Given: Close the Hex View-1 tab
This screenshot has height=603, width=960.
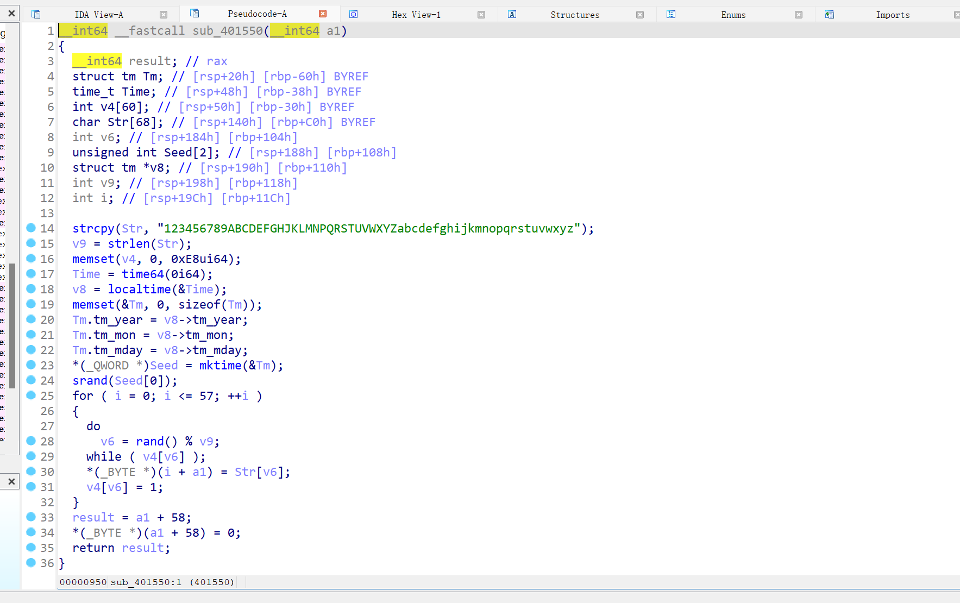Looking at the screenshot, I should pyautogui.click(x=481, y=15).
